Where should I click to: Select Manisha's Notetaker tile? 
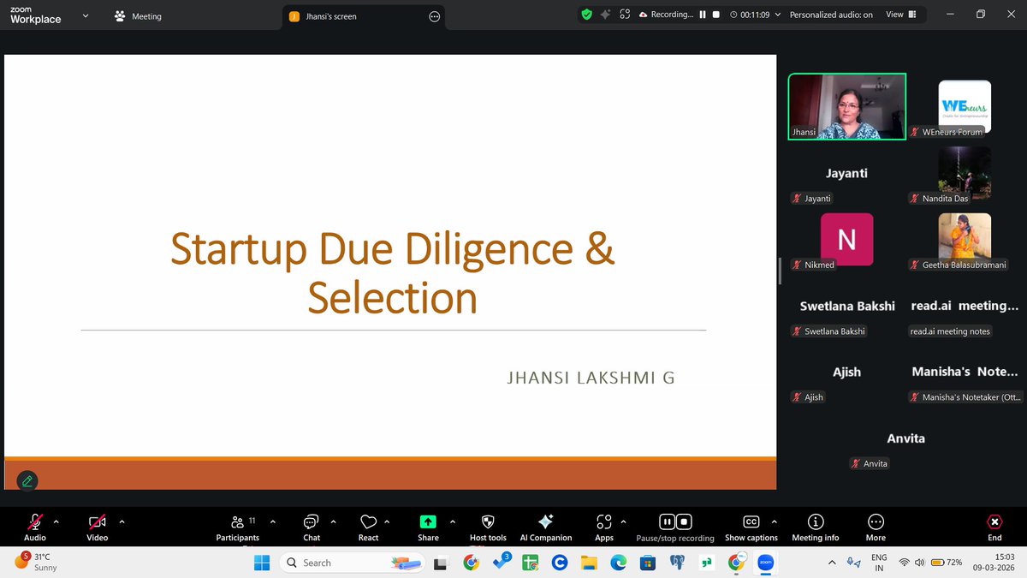pyautogui.click(x=965, y=372)
